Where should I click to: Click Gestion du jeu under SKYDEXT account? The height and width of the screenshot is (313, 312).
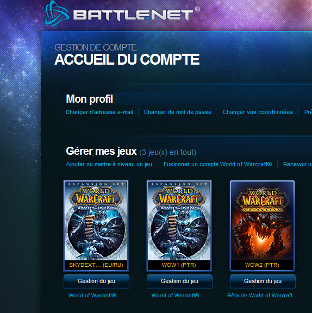[x=96, y=281]
